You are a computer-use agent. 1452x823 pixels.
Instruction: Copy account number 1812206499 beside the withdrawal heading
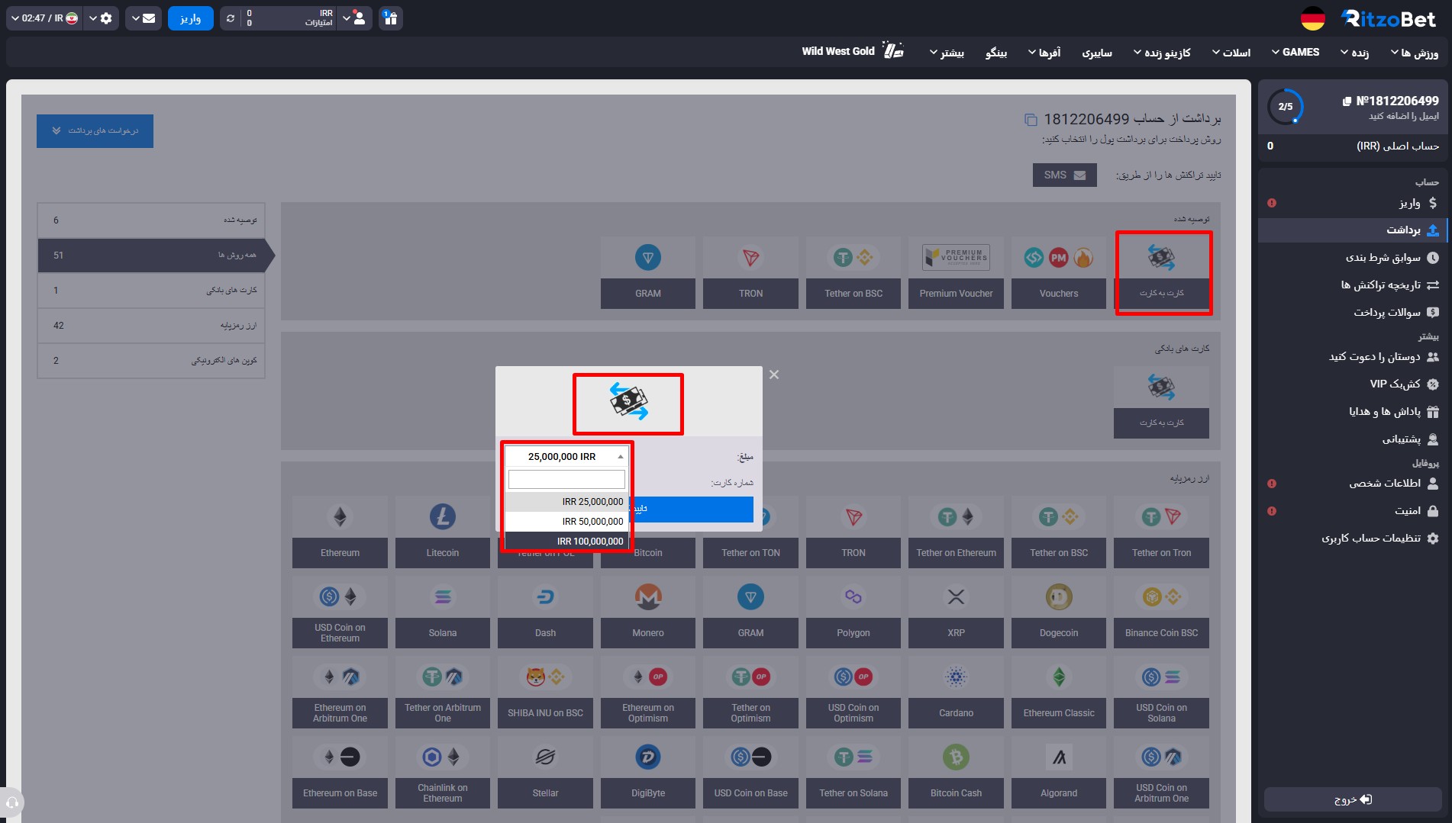click(1031, 120)
